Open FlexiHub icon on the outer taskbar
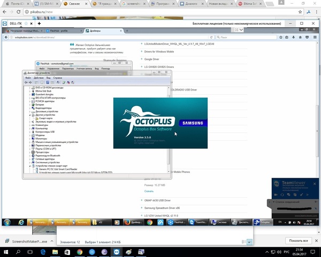 click(92, 252)
